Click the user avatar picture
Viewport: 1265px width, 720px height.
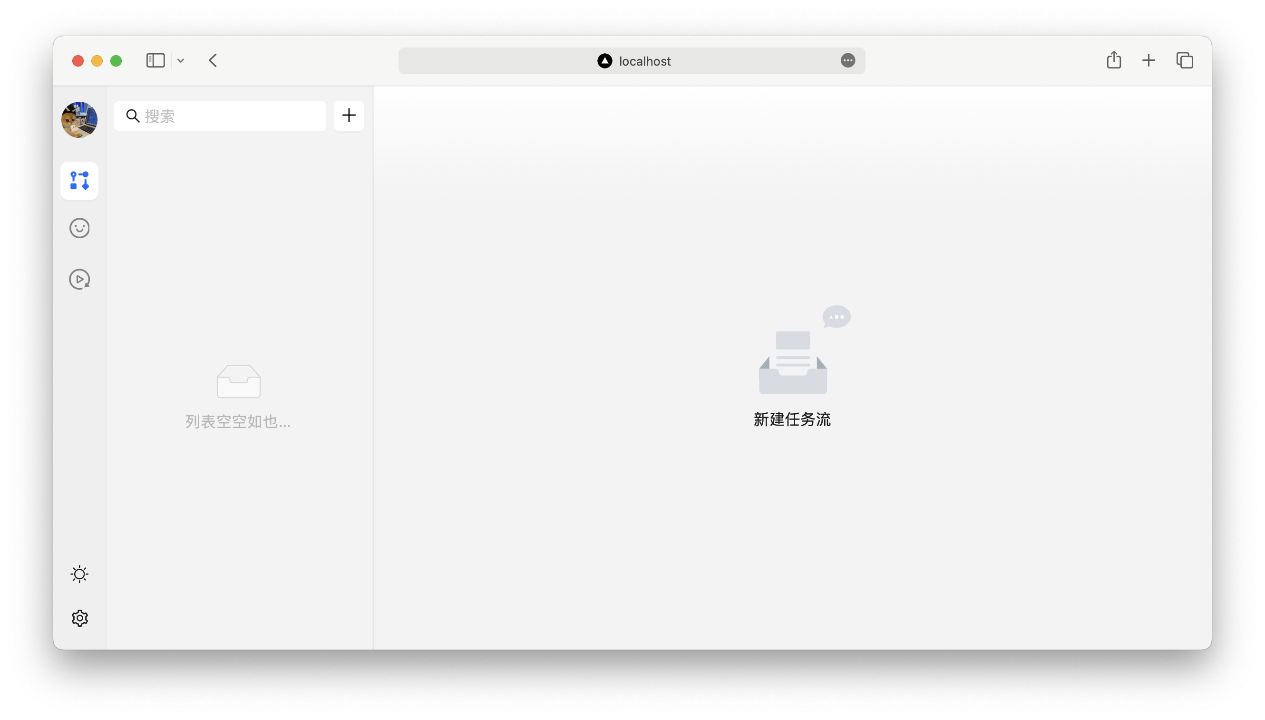click(x=79, y=120)
